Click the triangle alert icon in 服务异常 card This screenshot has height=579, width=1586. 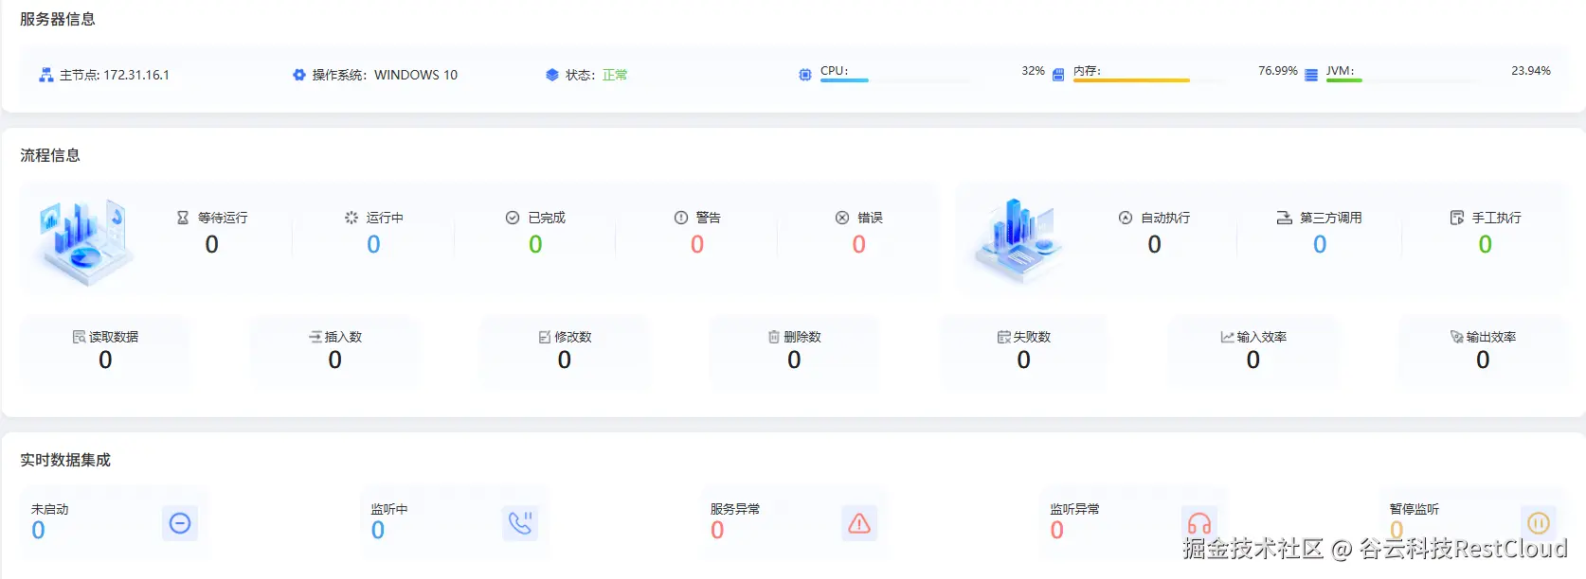click(x=859, y=523)
